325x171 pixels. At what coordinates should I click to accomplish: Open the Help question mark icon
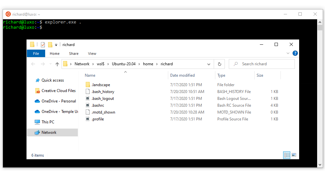(x=295, y=53)
